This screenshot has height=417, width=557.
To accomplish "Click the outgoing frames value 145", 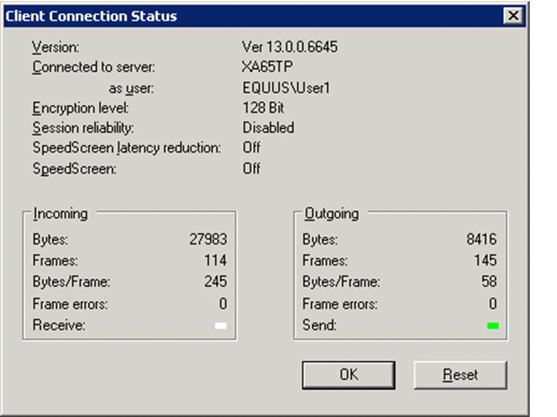I will click(x=485, y=261).
